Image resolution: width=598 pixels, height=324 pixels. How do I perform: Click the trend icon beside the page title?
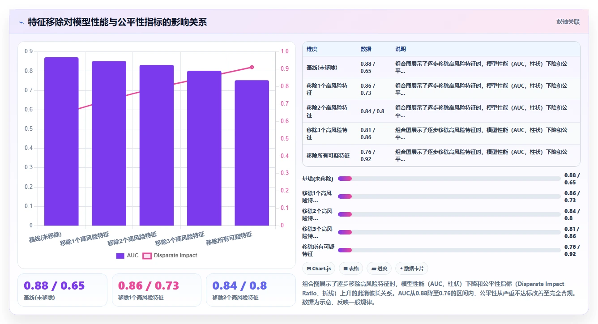click(x=21, y=22)
